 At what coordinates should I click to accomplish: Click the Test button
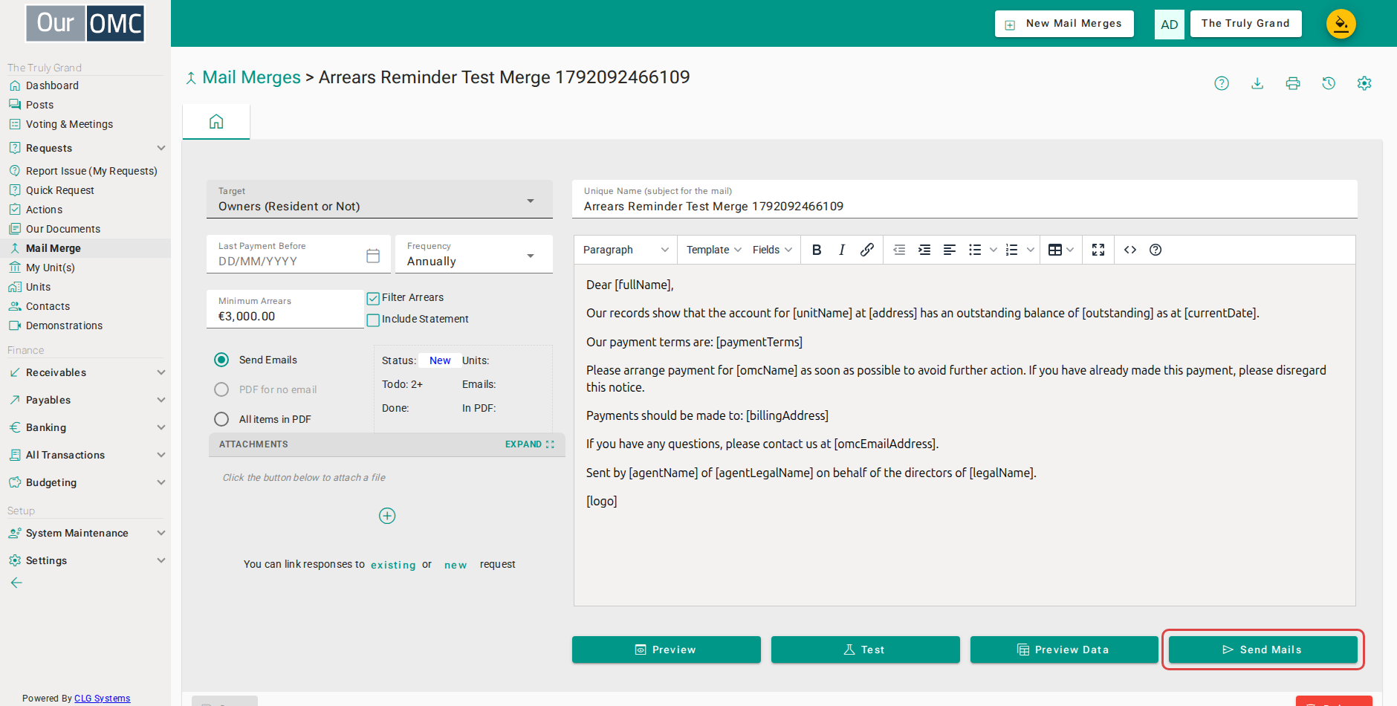(866, 650)
